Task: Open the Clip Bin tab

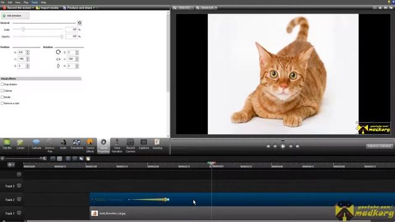Action: 7,145
